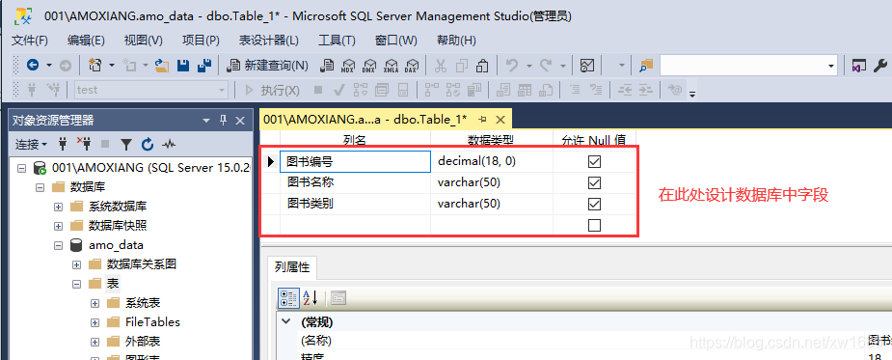Uncheck allow Null for 图书编号 row
Image resolution: width=892 pixels, height=360 pixels.
coord(594,162)
